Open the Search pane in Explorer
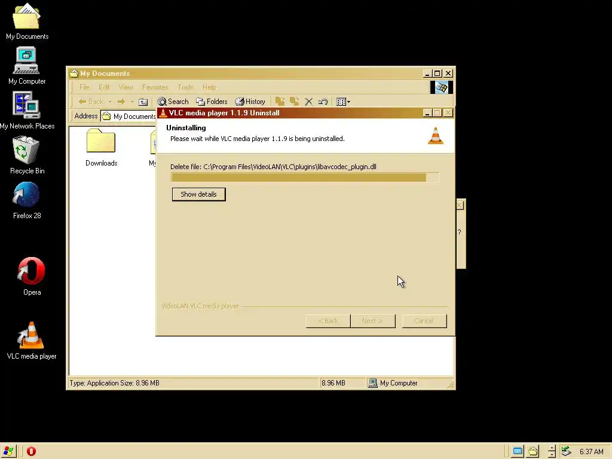The image size is (612, 459). [x=173, y=102]
